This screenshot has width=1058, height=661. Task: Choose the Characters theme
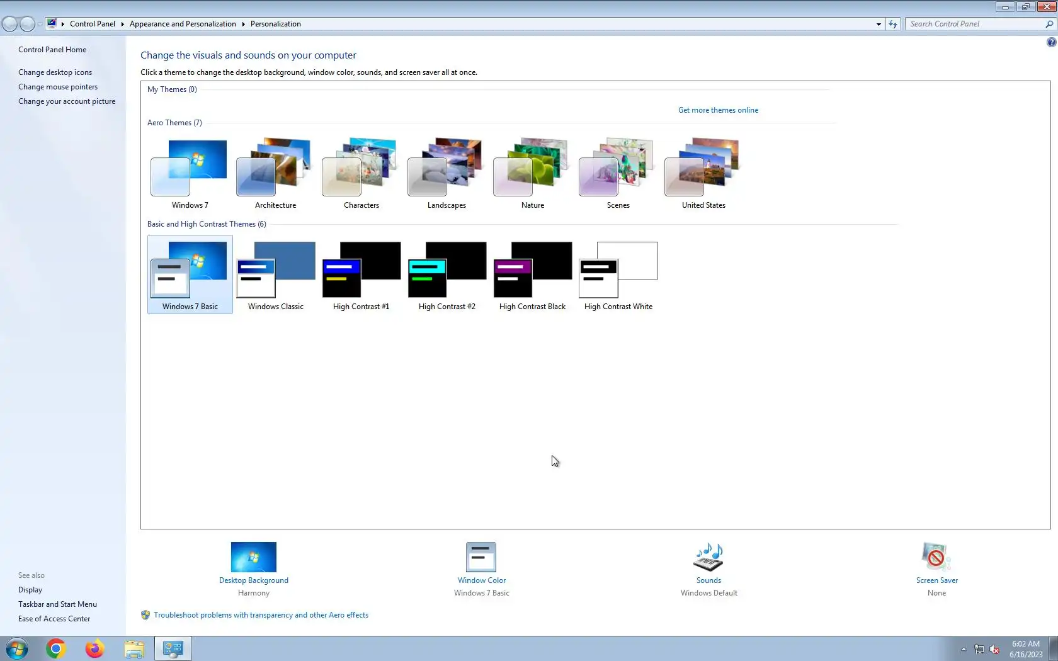point(361,174)
